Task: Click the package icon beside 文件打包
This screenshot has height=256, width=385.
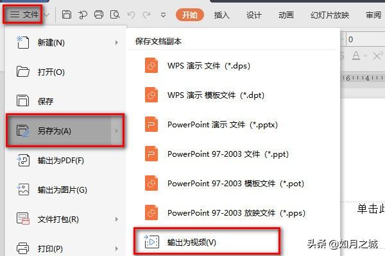Action: (x=23, y=219)
